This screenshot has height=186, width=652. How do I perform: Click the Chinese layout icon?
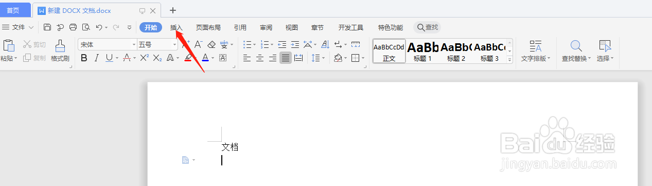(307, 45)
